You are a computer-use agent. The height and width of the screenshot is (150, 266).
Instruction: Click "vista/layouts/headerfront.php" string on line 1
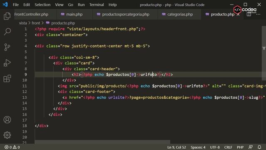103,29
